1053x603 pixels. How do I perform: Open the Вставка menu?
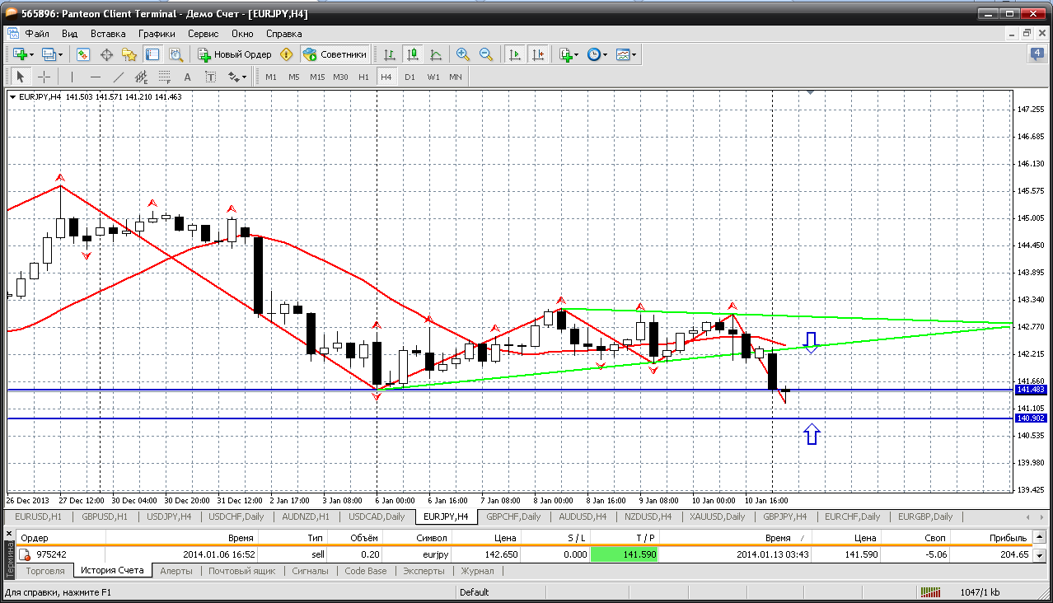(108, 34)
